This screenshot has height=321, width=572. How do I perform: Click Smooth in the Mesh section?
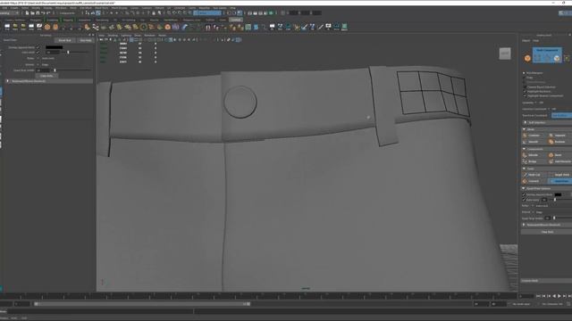tap(534, 142)
